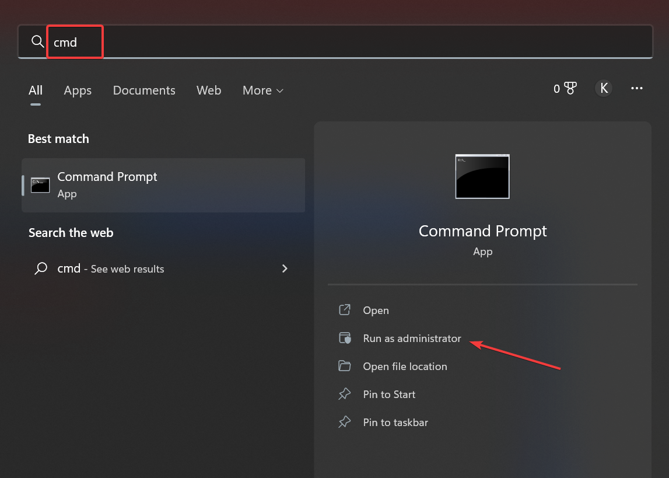Click the Open file location folder icon

point(344,366)
